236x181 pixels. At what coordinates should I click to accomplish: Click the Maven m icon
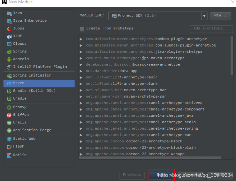pyautogui.click(x=9, y=83)
